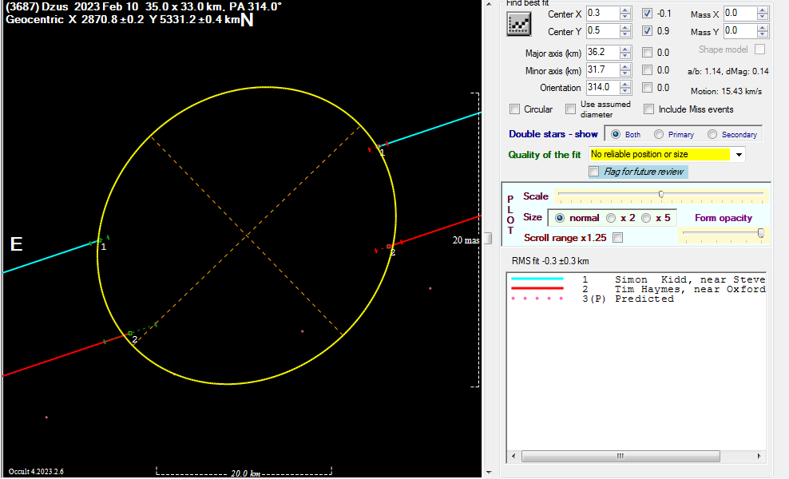This screenshot has height=479, width=789.
Task: Decrease Minor axis value with down arrow
Action: tap(625, 74)
